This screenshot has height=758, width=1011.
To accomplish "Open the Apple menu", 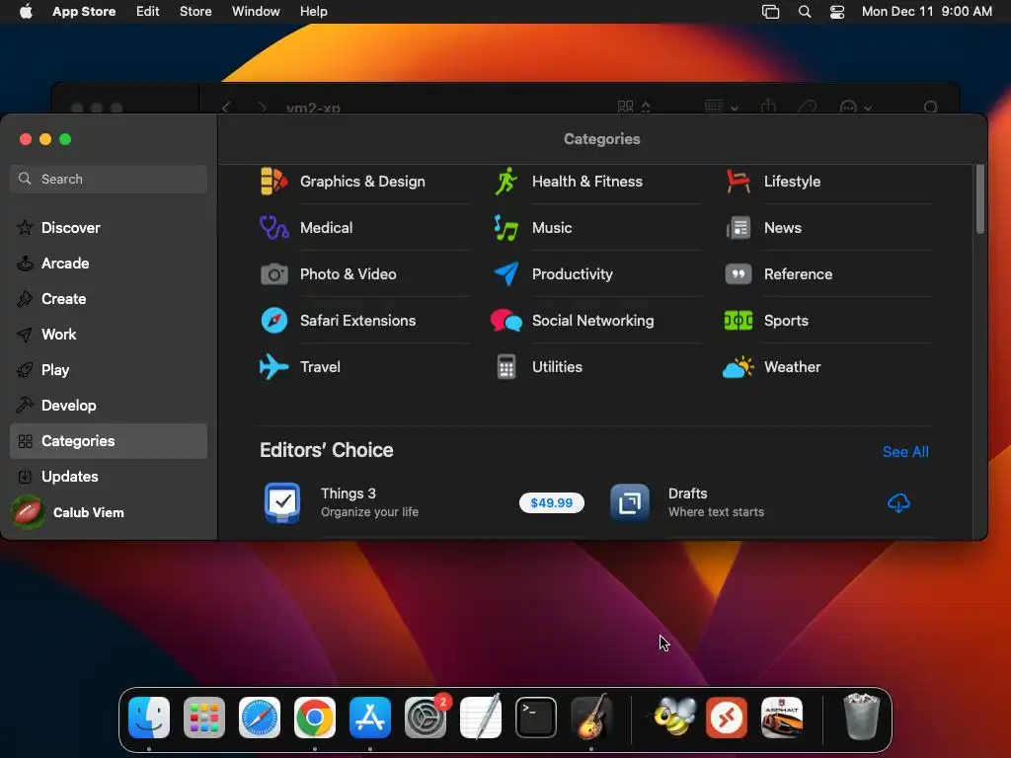I will tap(26, 12).
